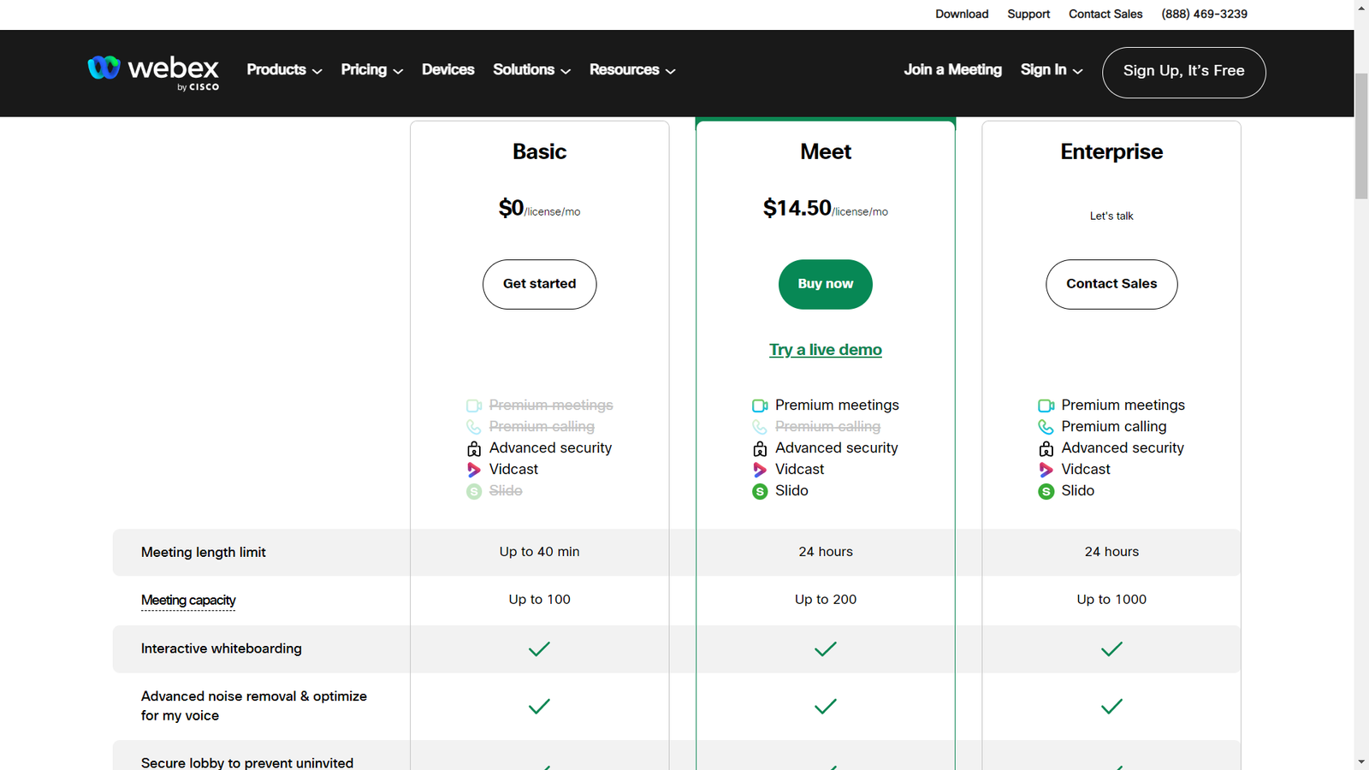Viewport: 1369px width, 770px height.
Task: Click Slido icon in Basic plan
Action: pos(474,491)
